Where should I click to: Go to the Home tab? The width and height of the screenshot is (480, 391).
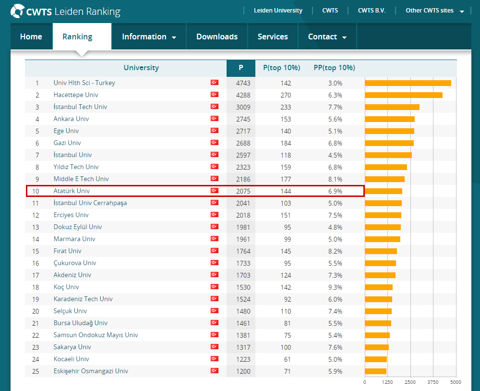31,37
